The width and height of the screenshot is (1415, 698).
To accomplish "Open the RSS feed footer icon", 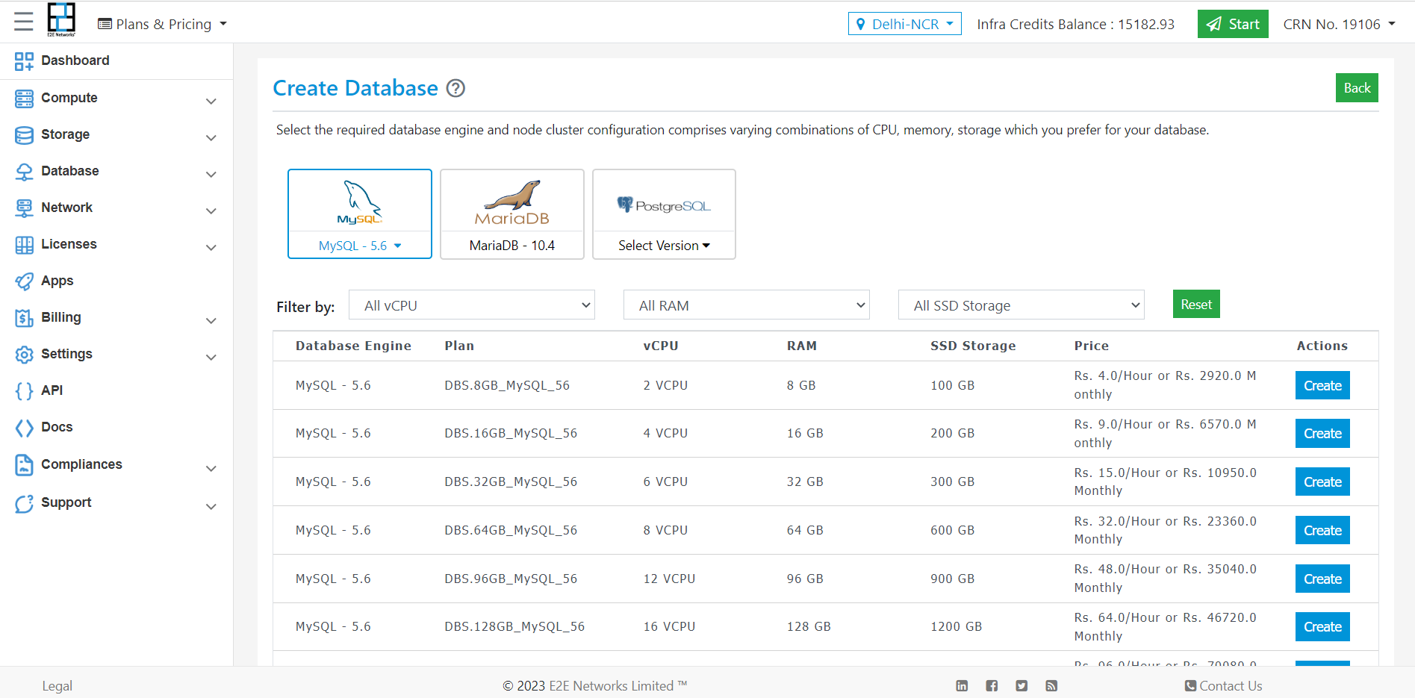I will (1051, 686).
